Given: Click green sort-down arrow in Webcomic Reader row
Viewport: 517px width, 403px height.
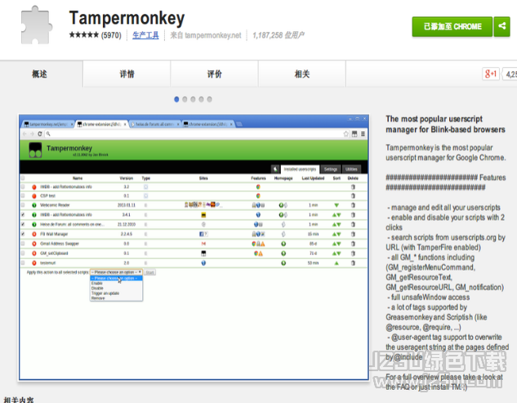Looking at the screenshot, I should pos(336,205).
